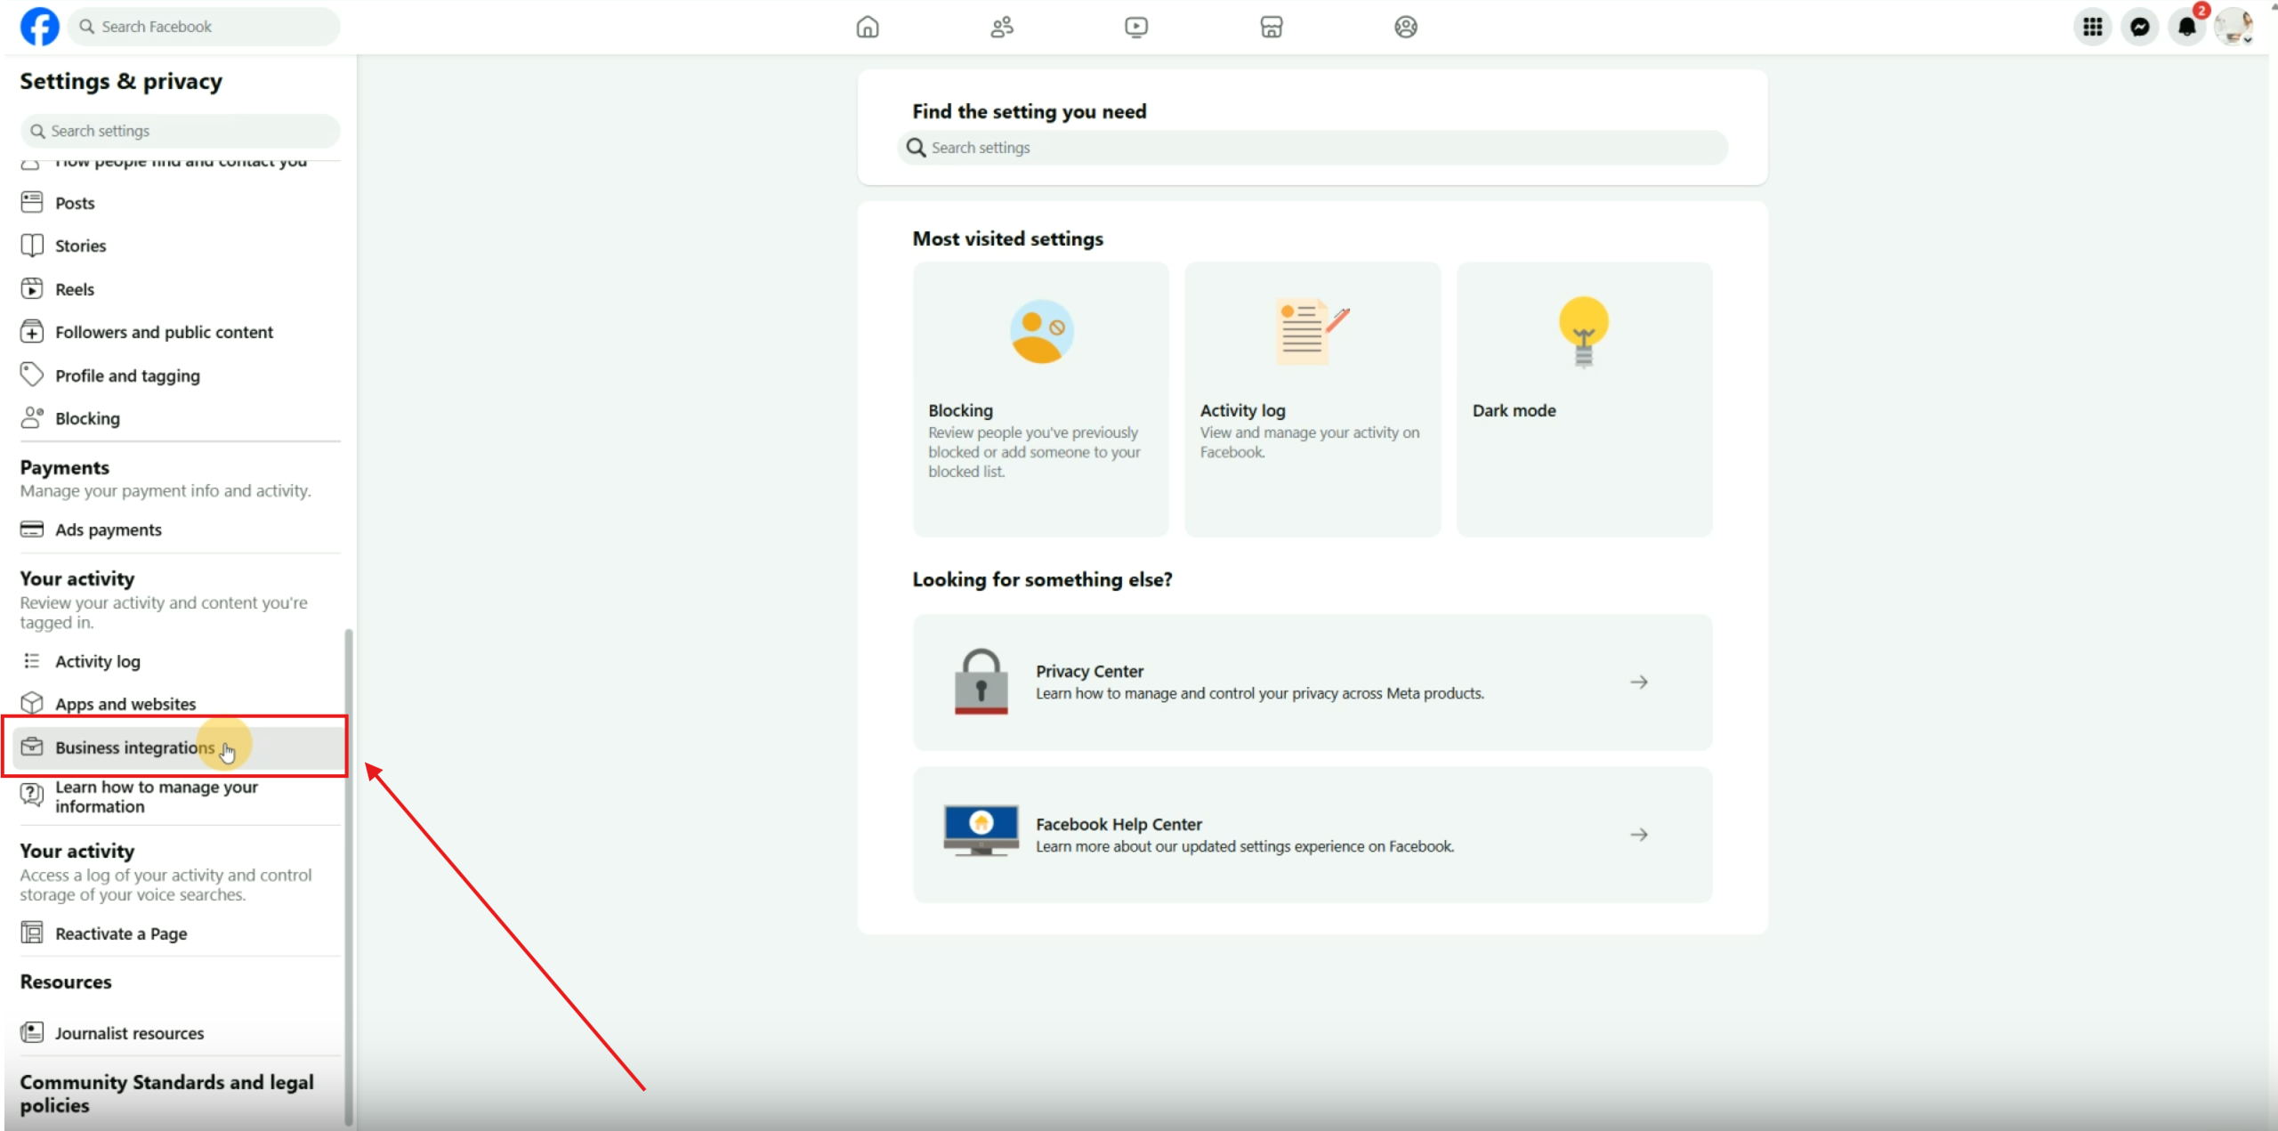Screen dimensions: 2278x1131
Task: Click the main Search settings field
Action: 1313,148
